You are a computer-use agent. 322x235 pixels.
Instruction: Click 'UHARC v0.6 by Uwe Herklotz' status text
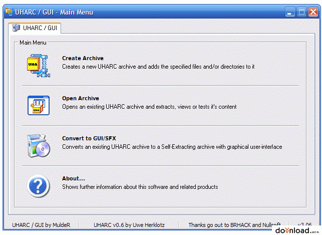point(129,225)
